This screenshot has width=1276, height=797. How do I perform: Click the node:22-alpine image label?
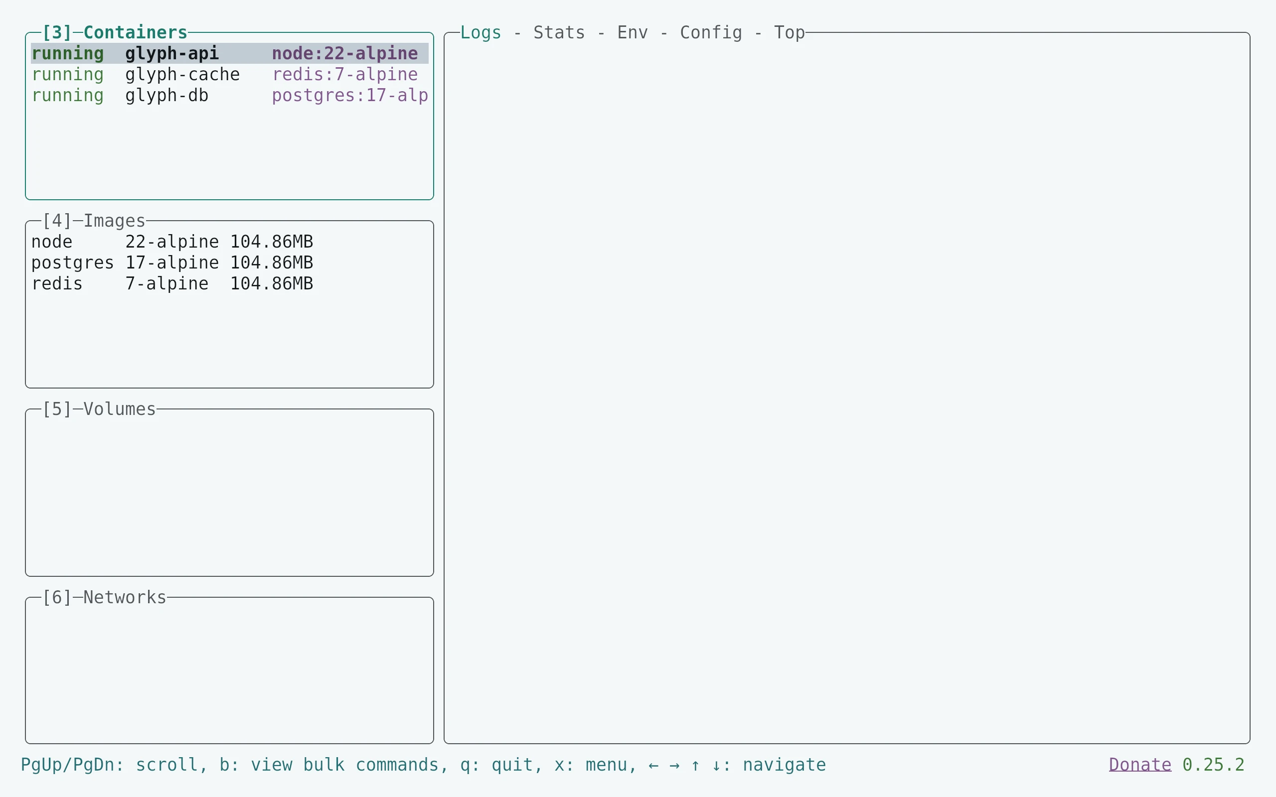click(345, 53)
